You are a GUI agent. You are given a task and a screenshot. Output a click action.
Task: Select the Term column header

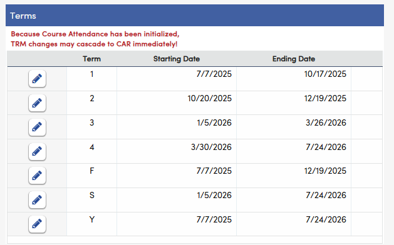point(91,59)
